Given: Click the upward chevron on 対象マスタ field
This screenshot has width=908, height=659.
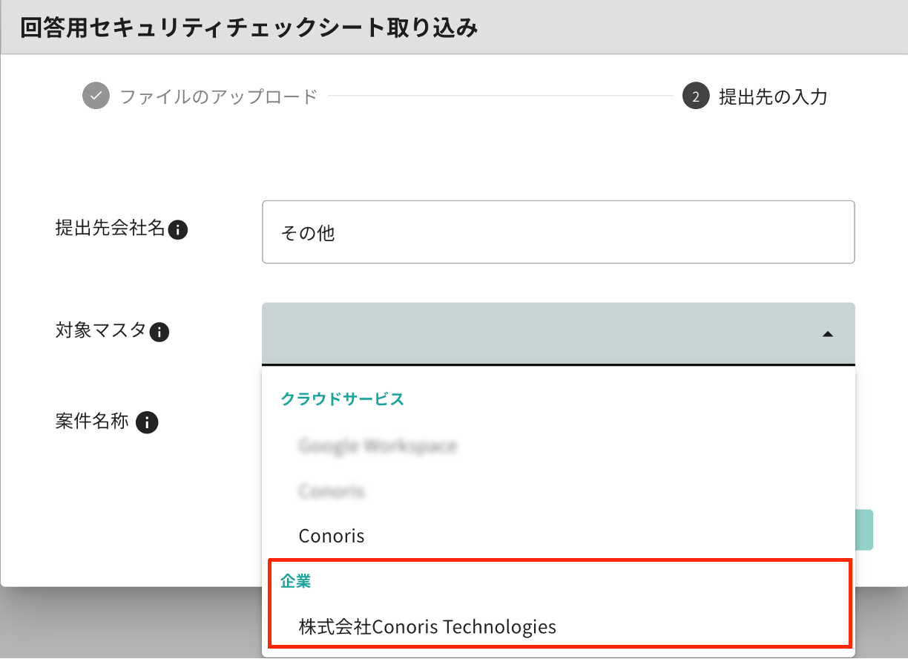Looking at the screenshot, I should click(x=826, y=333).
